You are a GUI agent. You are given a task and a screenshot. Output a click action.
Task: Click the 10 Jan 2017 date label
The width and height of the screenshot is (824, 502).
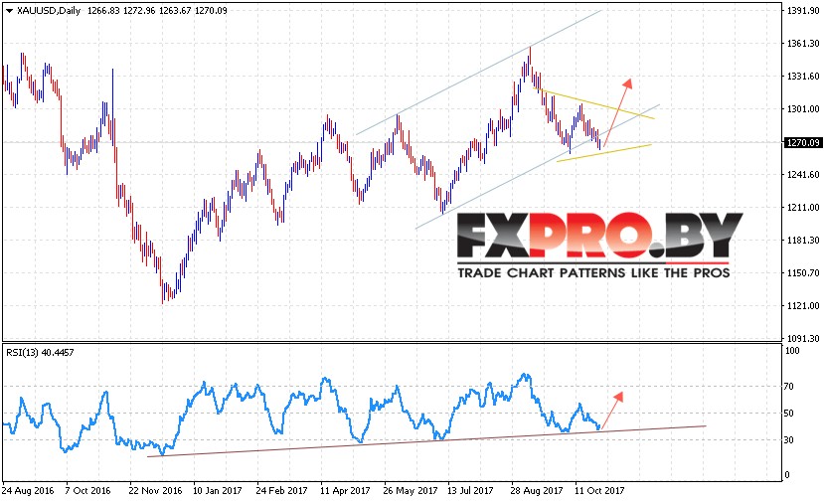(218, 490)
